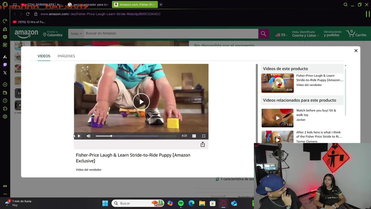
Task: Open the 0:29 Fisher-Price product video thumbnail
Action: pos(277,83)
